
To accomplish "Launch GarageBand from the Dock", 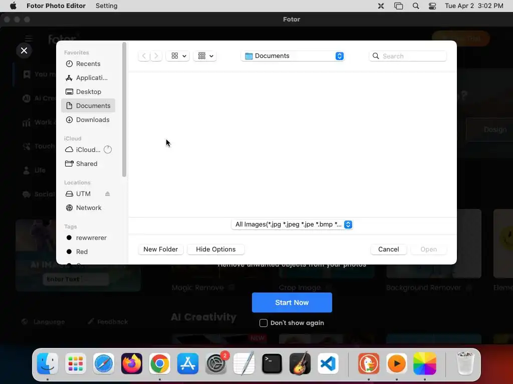I will [x=300, y=363].
